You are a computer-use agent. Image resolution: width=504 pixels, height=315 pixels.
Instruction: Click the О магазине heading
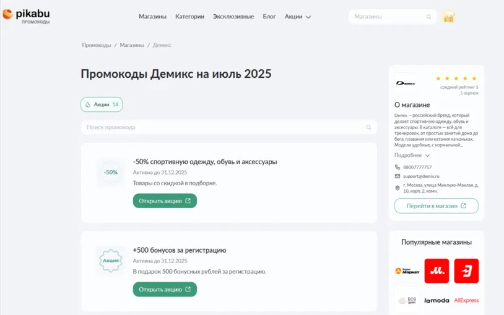coord(412,105)
